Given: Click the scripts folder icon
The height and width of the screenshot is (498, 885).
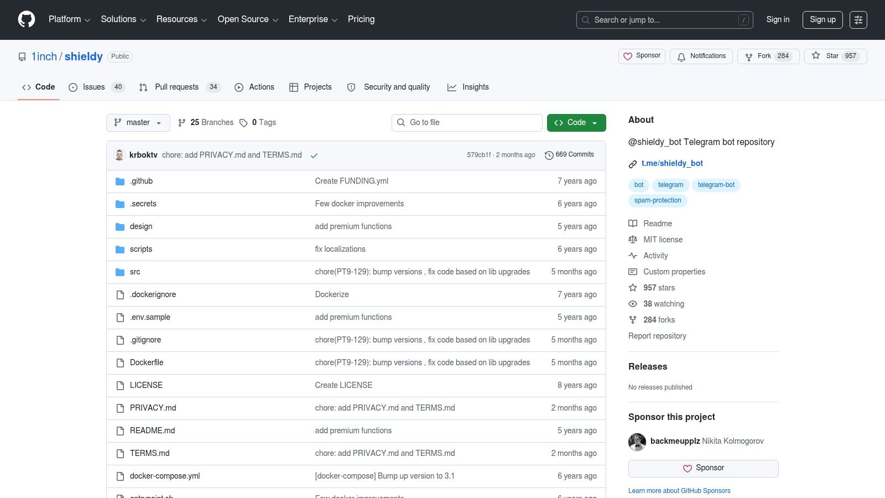Looking at the screenshot, I should click(x=120, y=250).
